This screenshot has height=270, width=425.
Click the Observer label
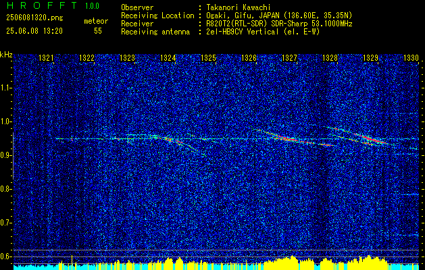pos(137,7)
